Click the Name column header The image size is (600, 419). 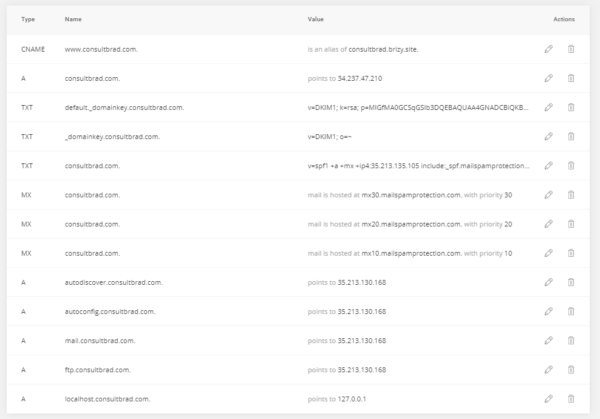(73, 19)
